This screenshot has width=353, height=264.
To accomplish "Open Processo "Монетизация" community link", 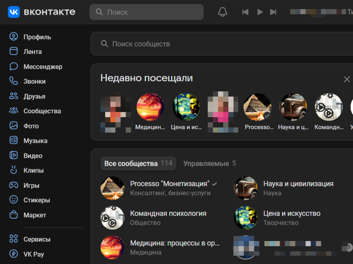I will point(170,184).
